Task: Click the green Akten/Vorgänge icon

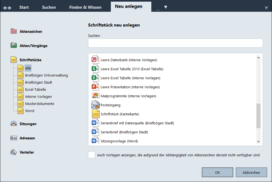Action: click(x=14, y=45)
